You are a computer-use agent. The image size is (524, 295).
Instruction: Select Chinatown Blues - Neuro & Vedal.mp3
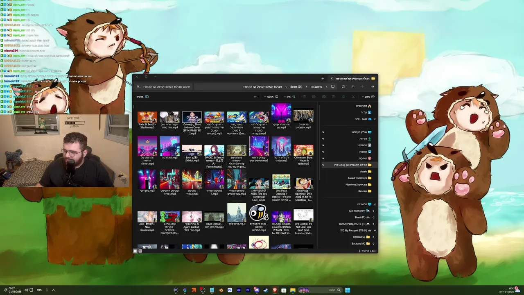point(303,155)
